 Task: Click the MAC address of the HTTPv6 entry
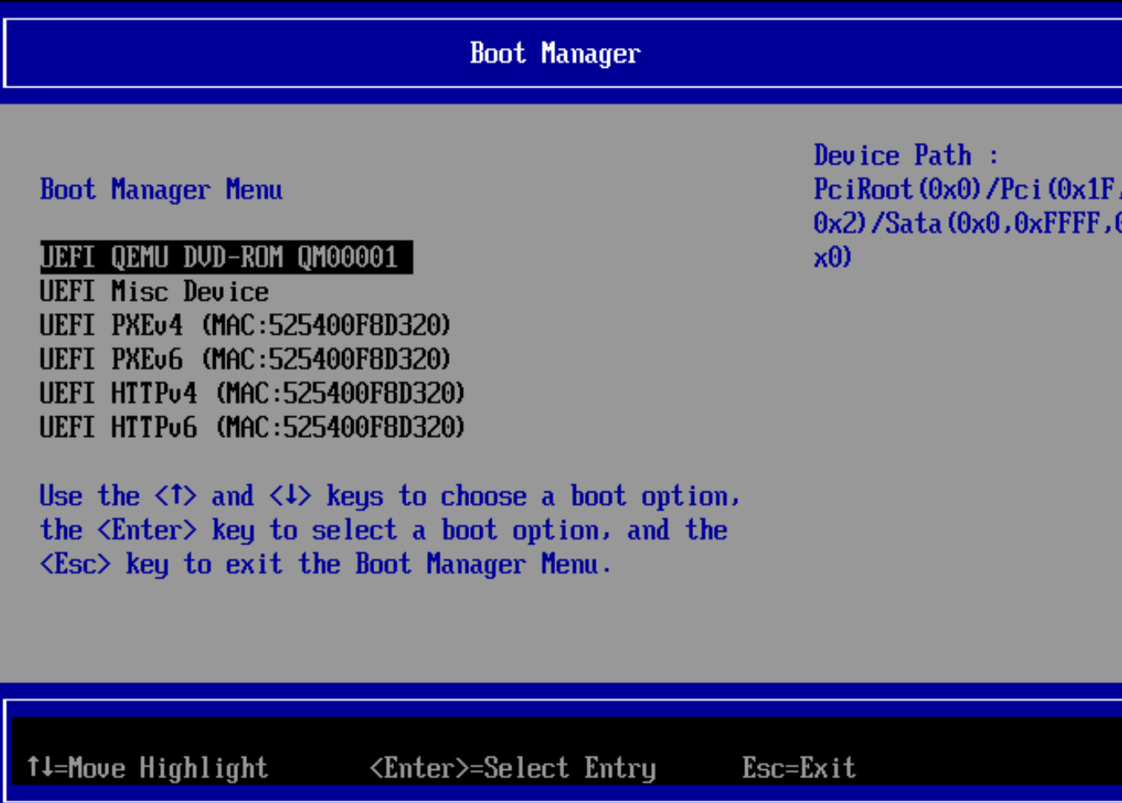click(x=340, y=427)
